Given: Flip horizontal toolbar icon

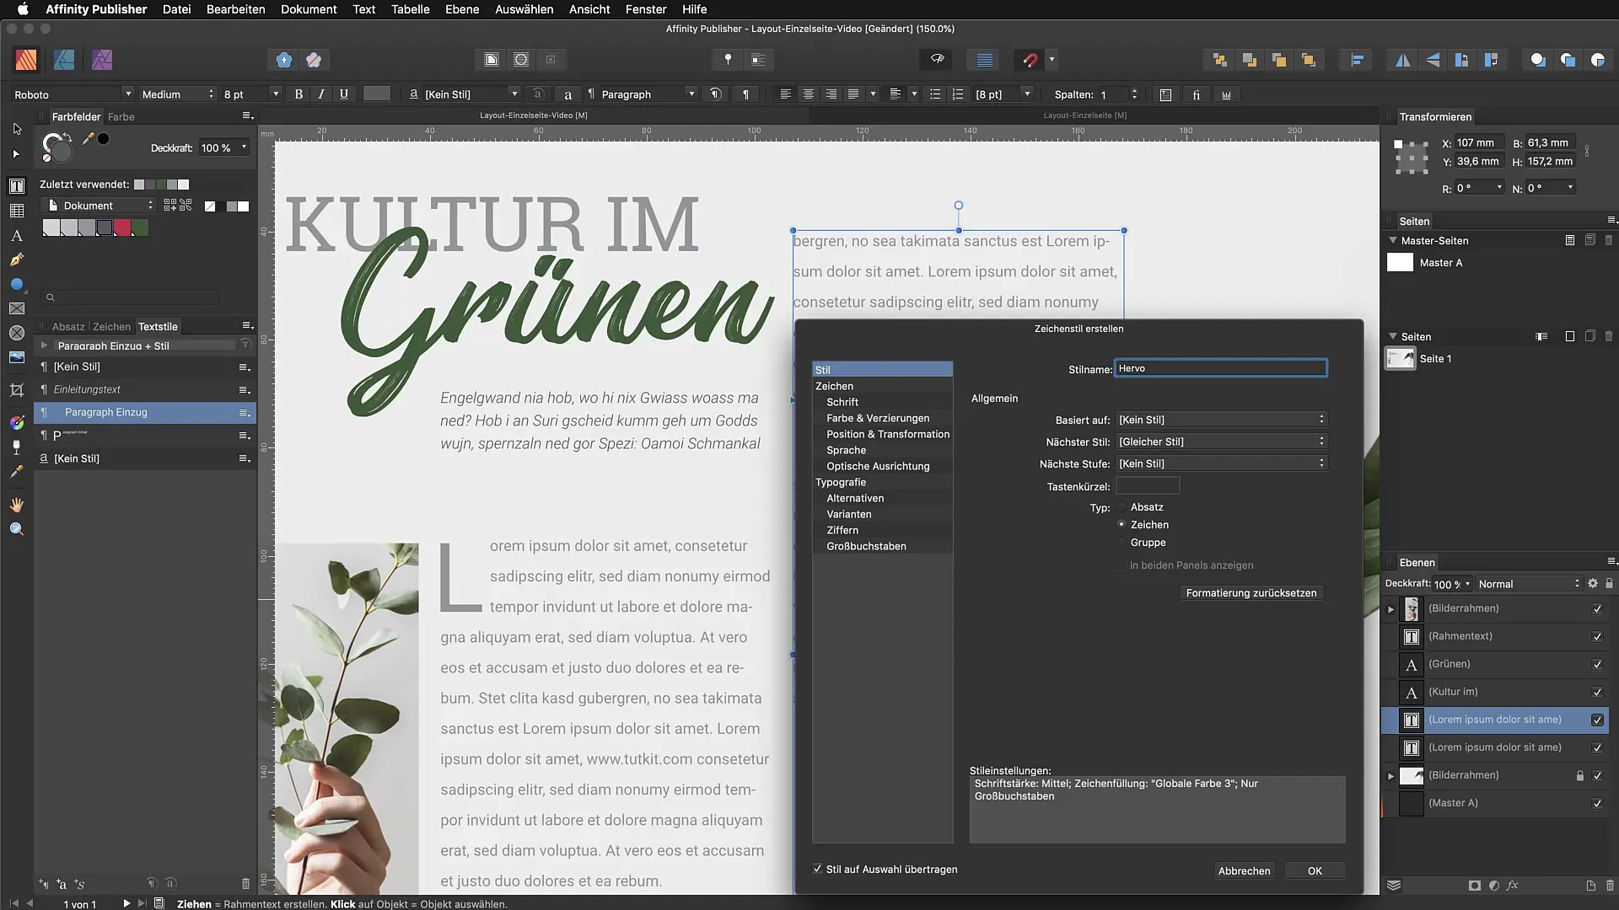Looking at the screenshot, I should (x=1403, y=60).
